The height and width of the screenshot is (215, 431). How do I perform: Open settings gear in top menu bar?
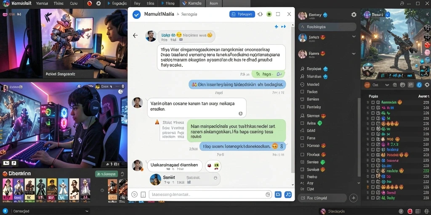coord(98,3)
